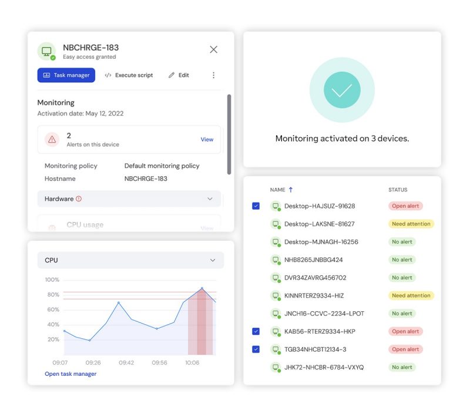470x417 pixels.
Task: Uncheck the Desktop-HAJSUZ-91628 checkbox
Action: coord(256,206)
